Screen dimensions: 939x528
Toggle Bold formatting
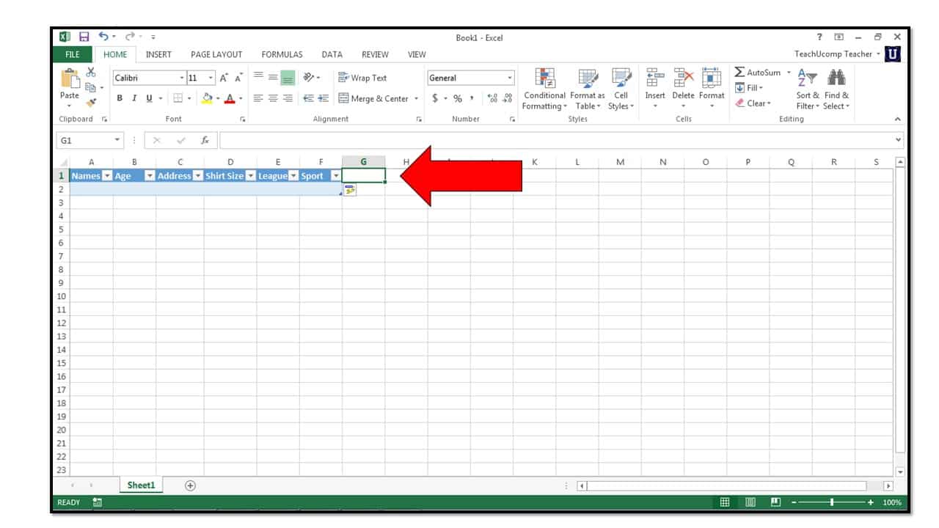tap(120, 98)
